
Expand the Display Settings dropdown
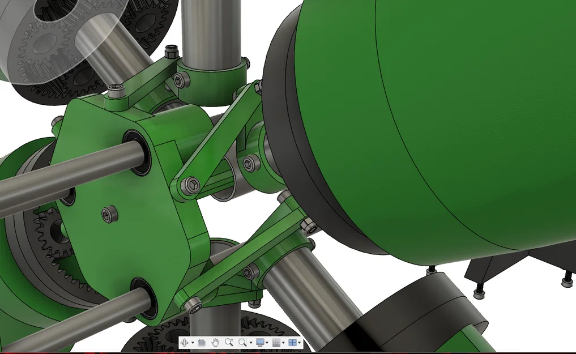(x=267, y=342)
